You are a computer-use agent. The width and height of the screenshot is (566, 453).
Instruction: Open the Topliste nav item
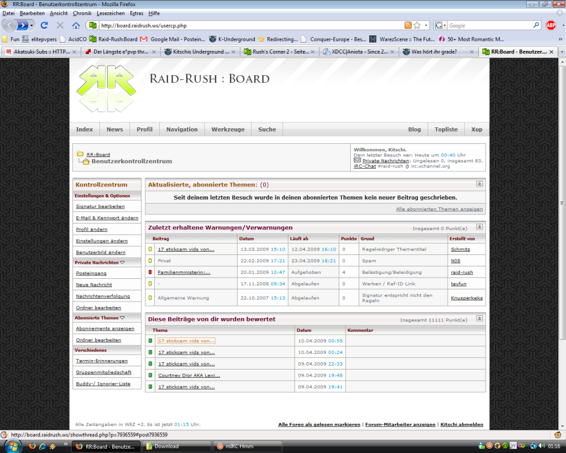(446, 129)
